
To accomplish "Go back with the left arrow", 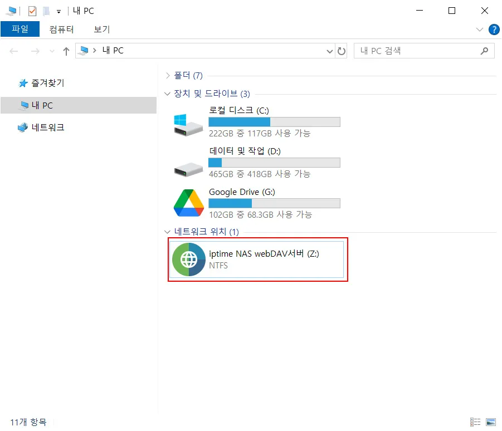I will (14, 51).
